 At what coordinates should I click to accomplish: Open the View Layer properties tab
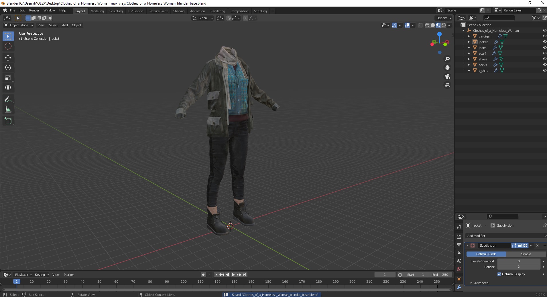point(459,253)
